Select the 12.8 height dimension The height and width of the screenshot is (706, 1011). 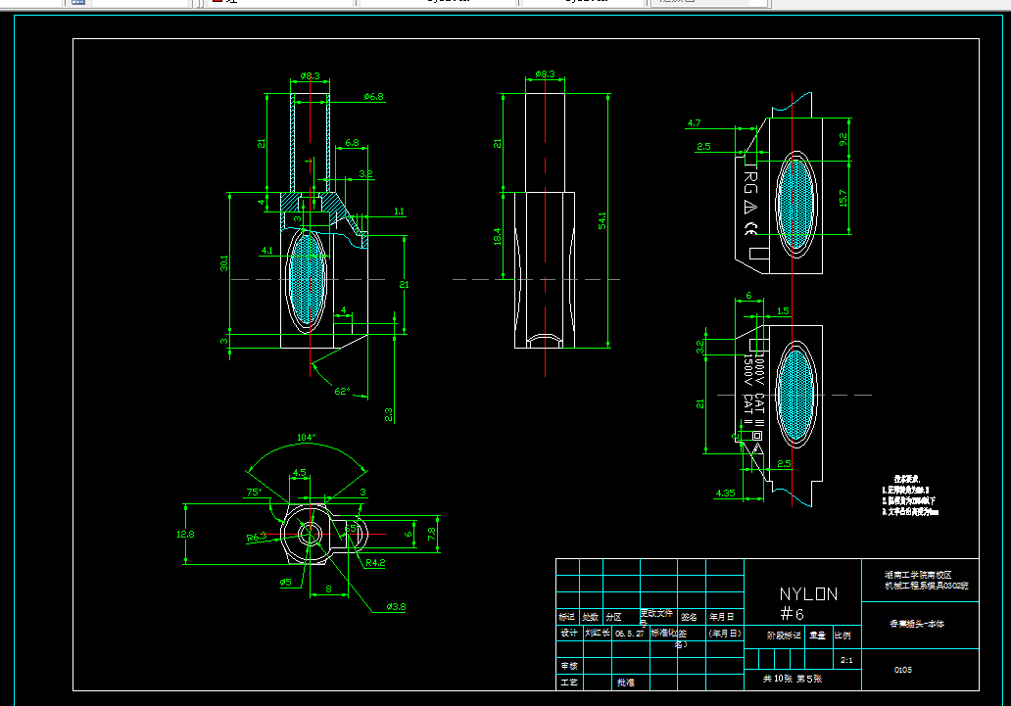[186, 534]
